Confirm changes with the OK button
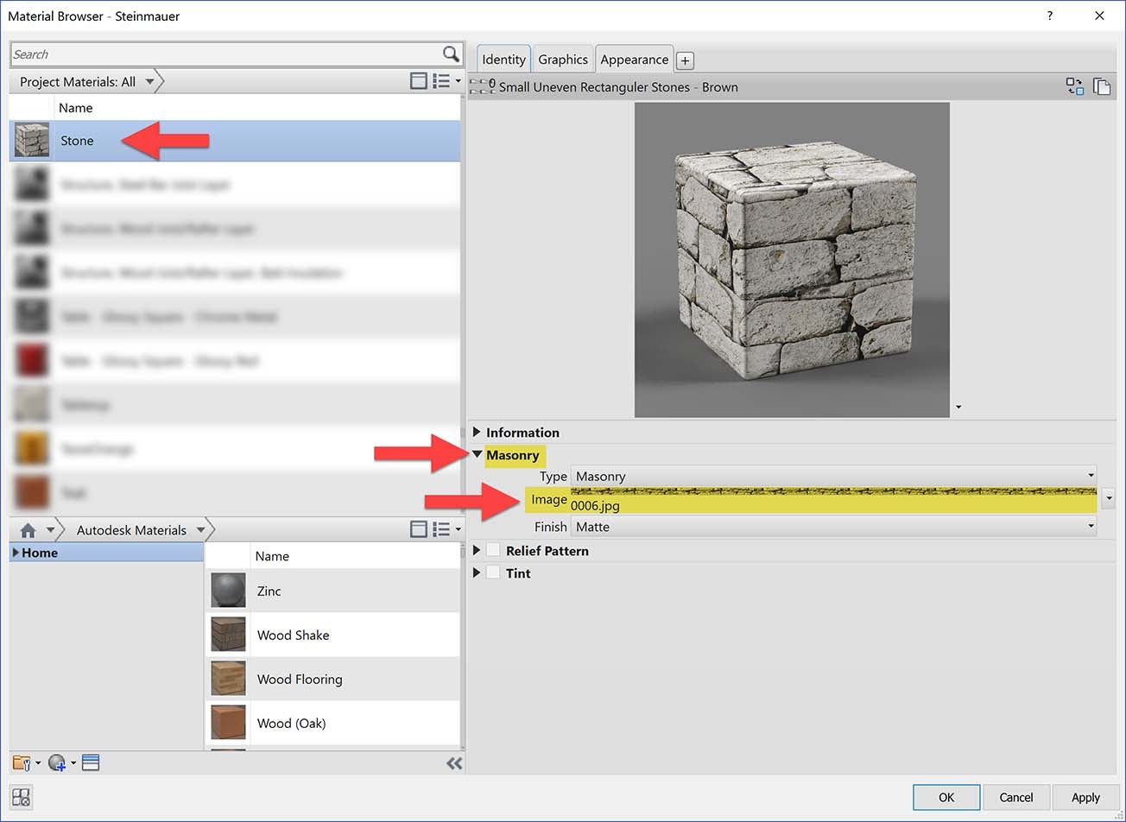The width and height of the screenshot is (1126, 822). click(946, 797)
